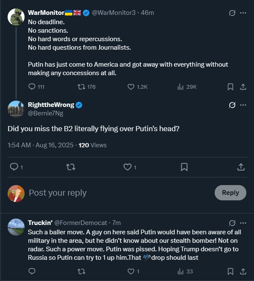Open more options menu on WarMonitor's post
The width and height of the screenshot is (254, 281).
pos(243,13)
